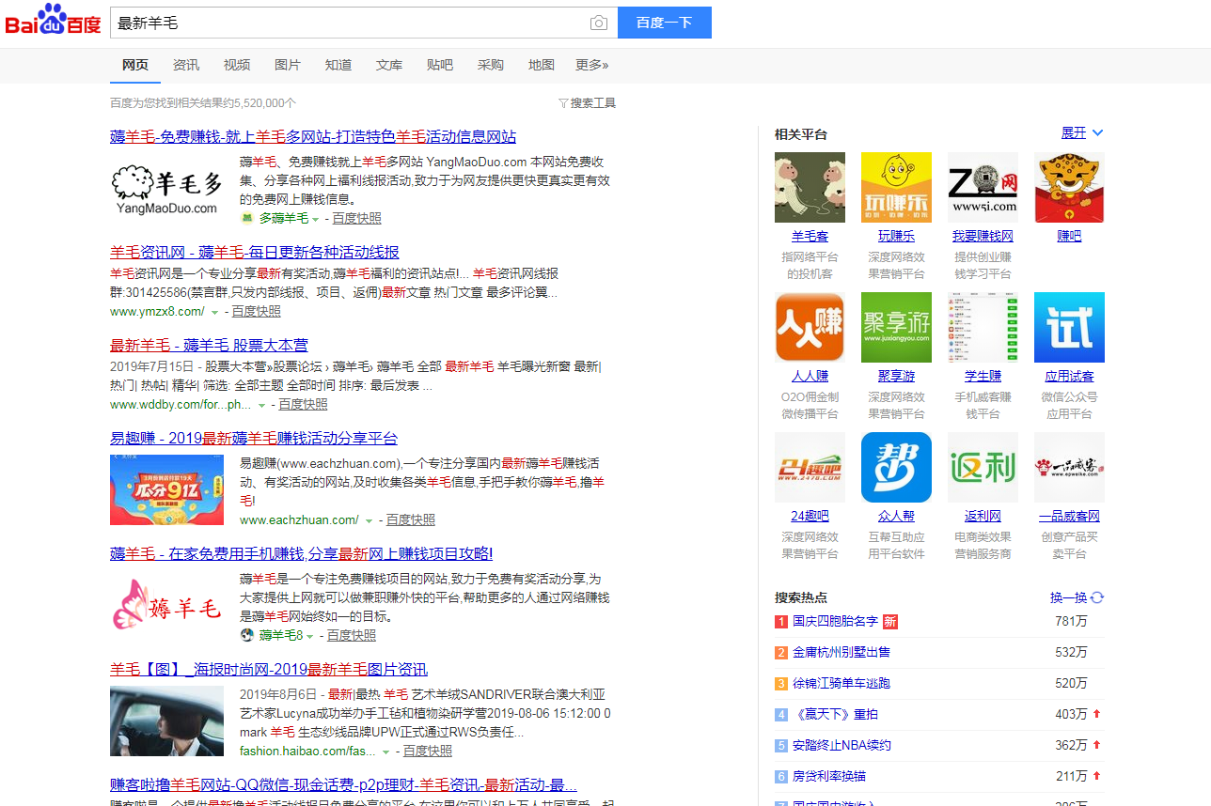
Task: Open the 羊毛多 YangMaoDuo.com result thumbnail
Action: click(167, 190)
